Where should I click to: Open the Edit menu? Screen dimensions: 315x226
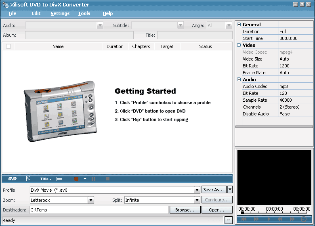pyautogui.click(x=36, y=13)
